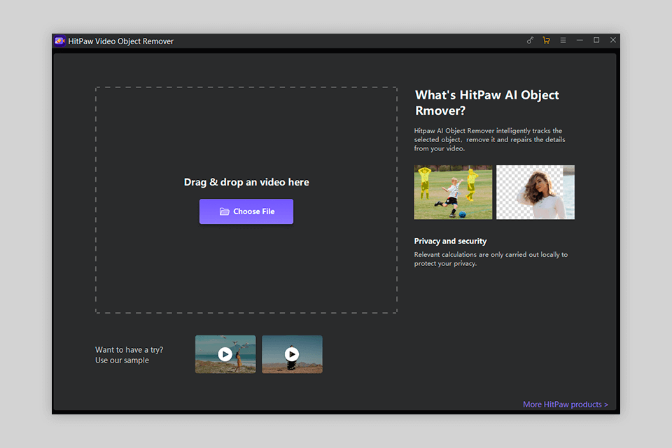Screen dimensions: 672x448
Task: Maximize the HitPaw window
Action: (x=596, y=40)
